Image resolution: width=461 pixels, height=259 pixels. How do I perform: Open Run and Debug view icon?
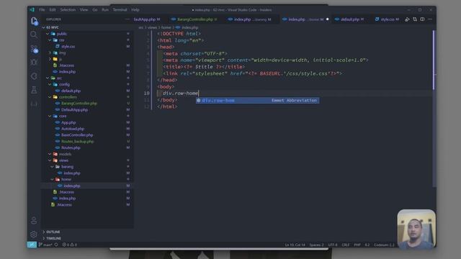(34, 63)
